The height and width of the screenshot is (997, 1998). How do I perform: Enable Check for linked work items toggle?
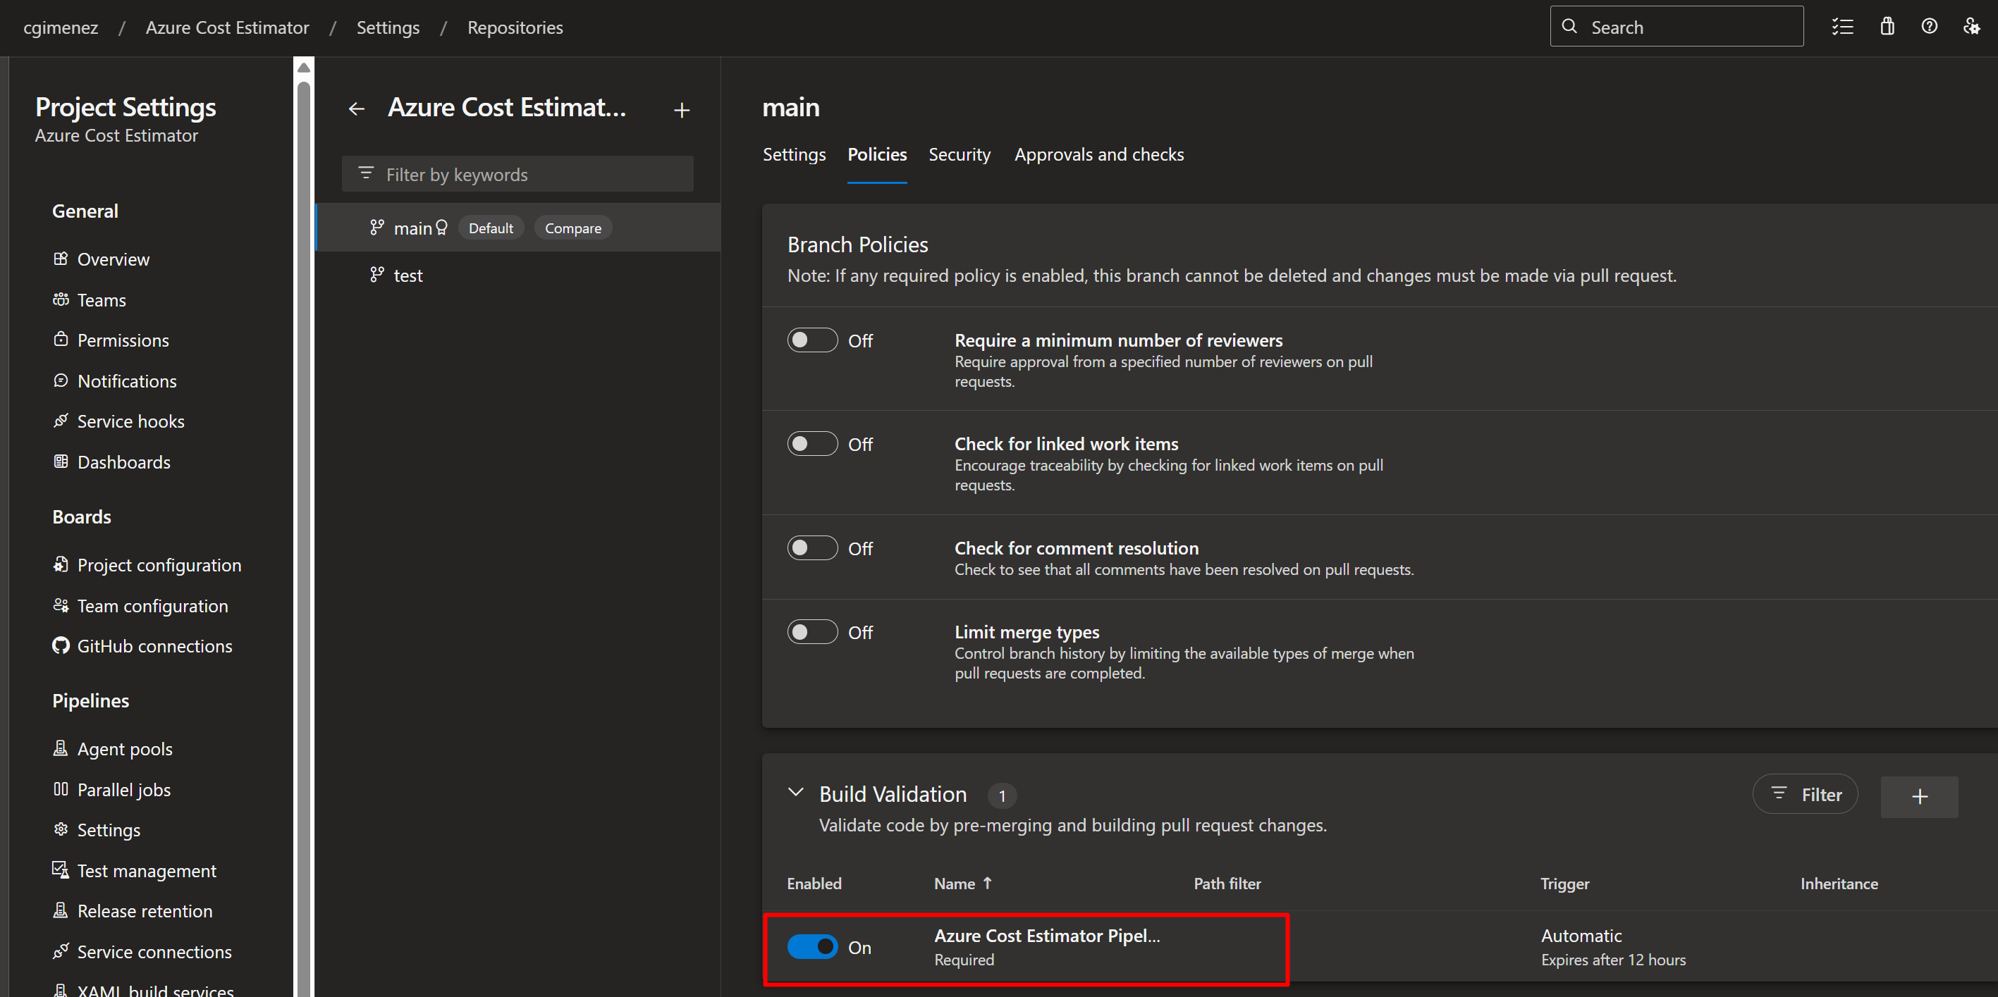coord(812,444)
